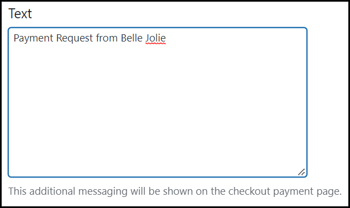Place cursor on the word from

pyautogui.click(x=107, y=38)
